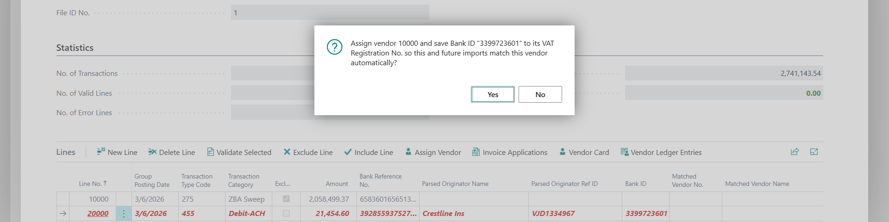
Task: Click the question mark dialog icon
Action: pyautogui.click(x=334, y=47)
